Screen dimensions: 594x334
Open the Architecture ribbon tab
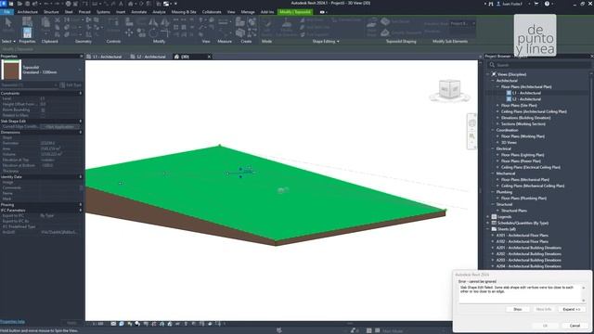[x=28, y=12]
